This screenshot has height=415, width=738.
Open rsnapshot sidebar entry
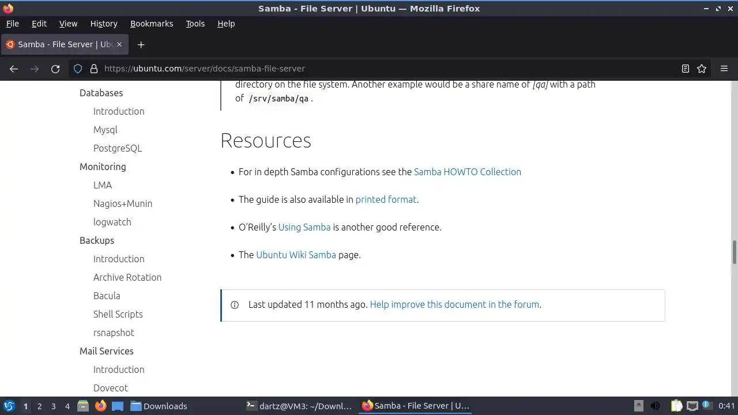coord(114,333)
